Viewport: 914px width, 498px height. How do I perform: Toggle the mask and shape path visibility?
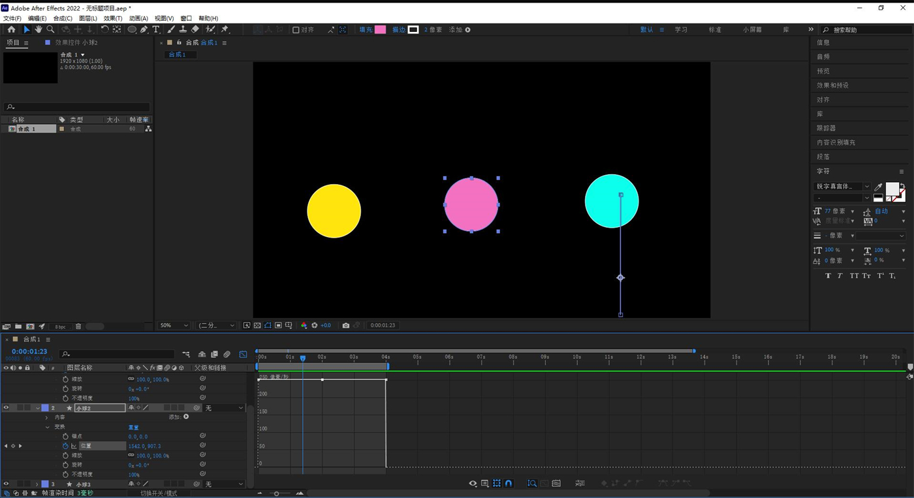click(268, 325)
